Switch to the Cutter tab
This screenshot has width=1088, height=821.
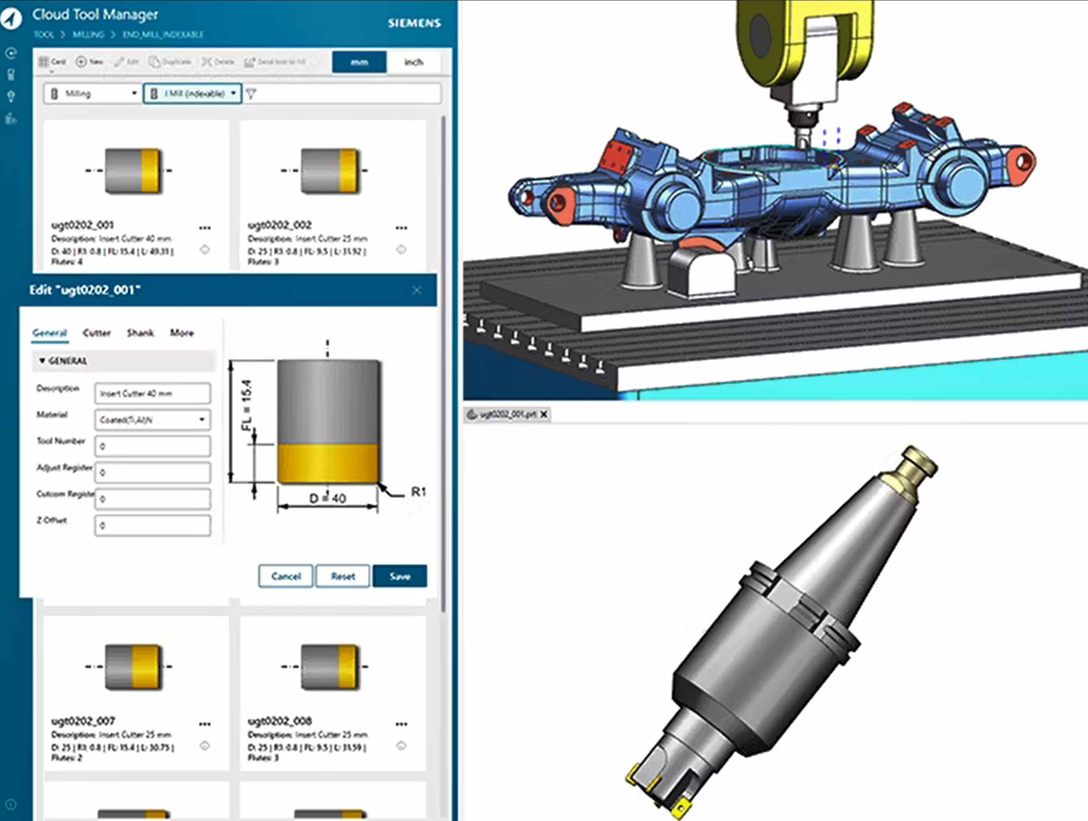(x=97, y=333)
